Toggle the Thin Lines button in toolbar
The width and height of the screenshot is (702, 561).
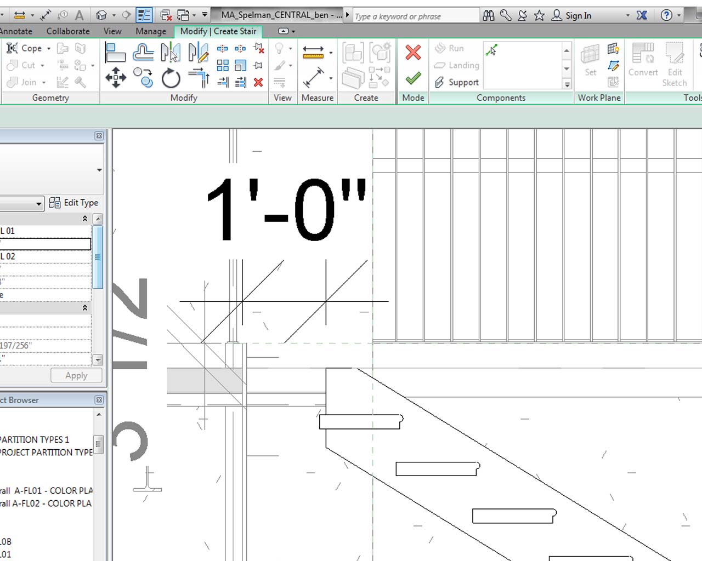point(144,15)
